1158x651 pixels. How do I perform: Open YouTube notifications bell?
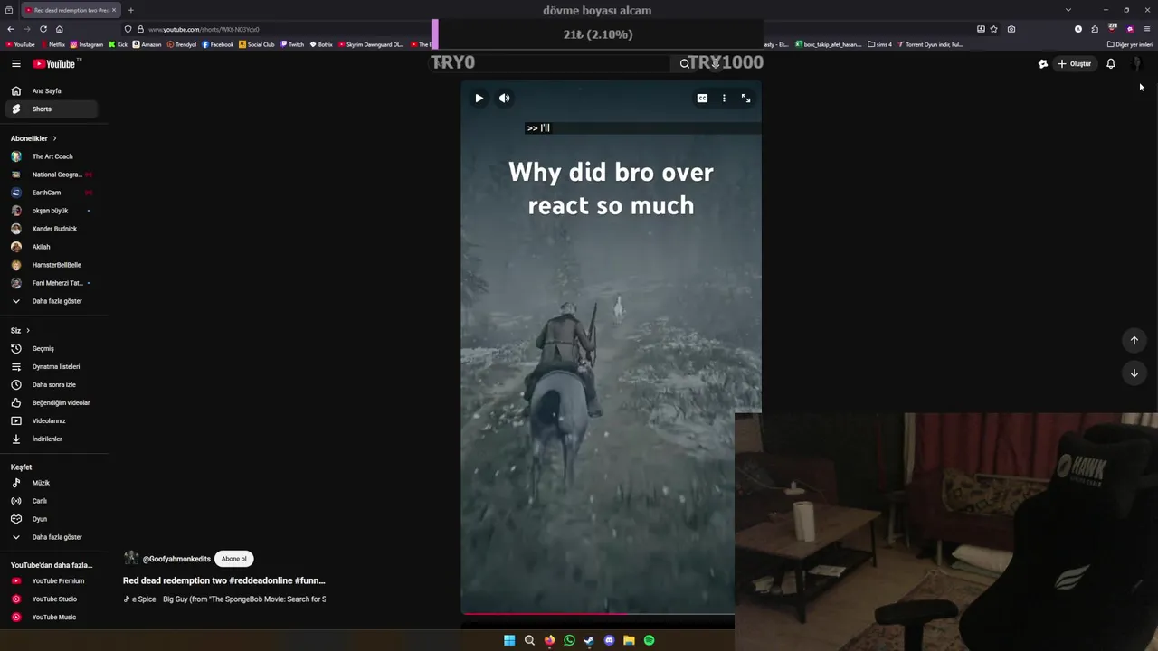[1111, 63]
